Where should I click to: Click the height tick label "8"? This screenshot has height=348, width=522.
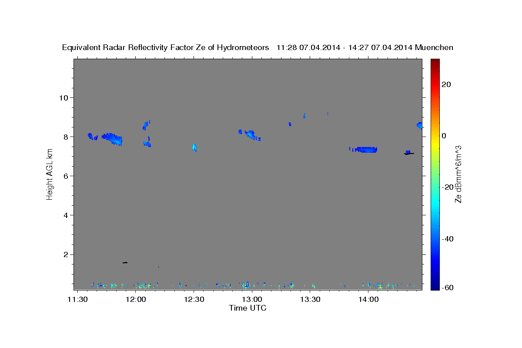coord(67,137)
